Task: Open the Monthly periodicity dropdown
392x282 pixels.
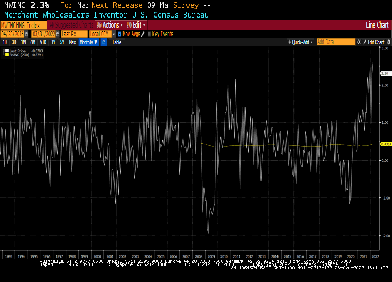Action: click(88, 42)
